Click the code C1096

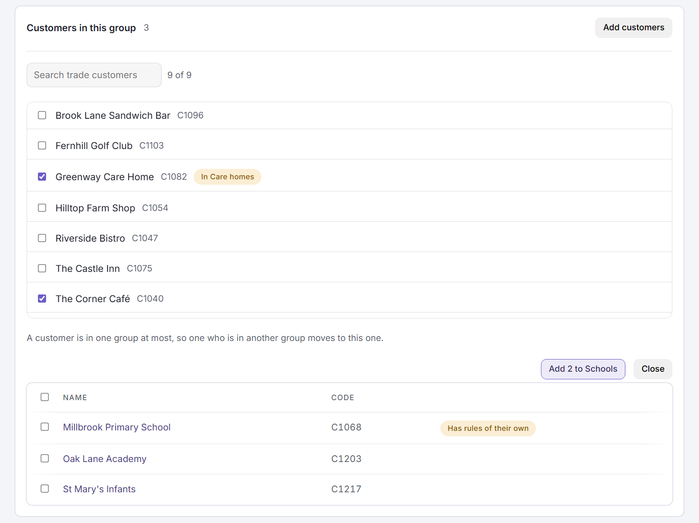[191, 115]
